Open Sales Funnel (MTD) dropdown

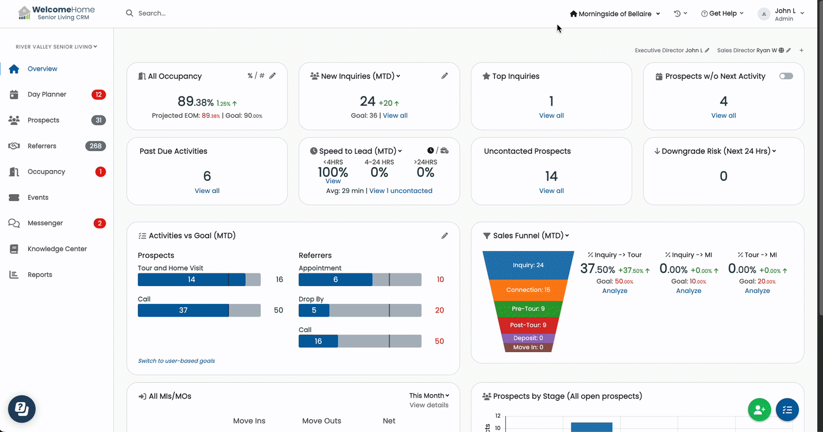point(531,236)
